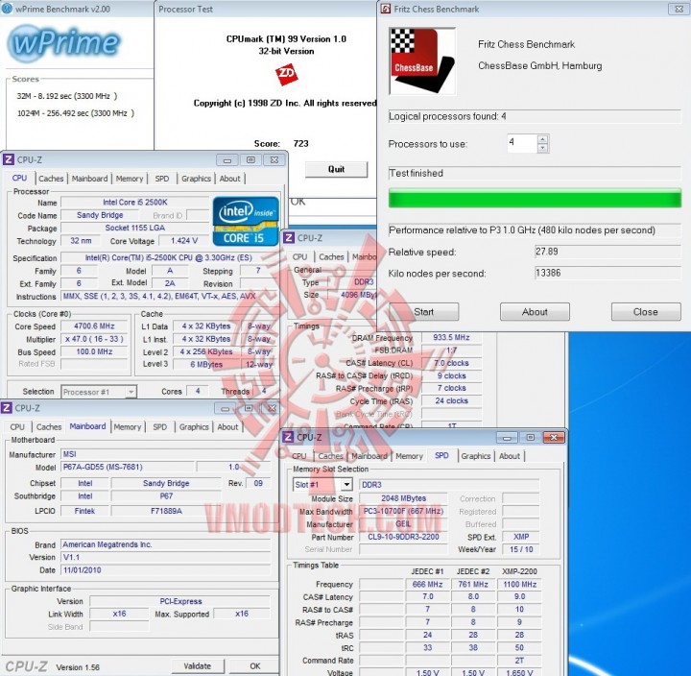
Task: Click the Fritz Chess Benchmark title icon
Action: click(386, 9)
